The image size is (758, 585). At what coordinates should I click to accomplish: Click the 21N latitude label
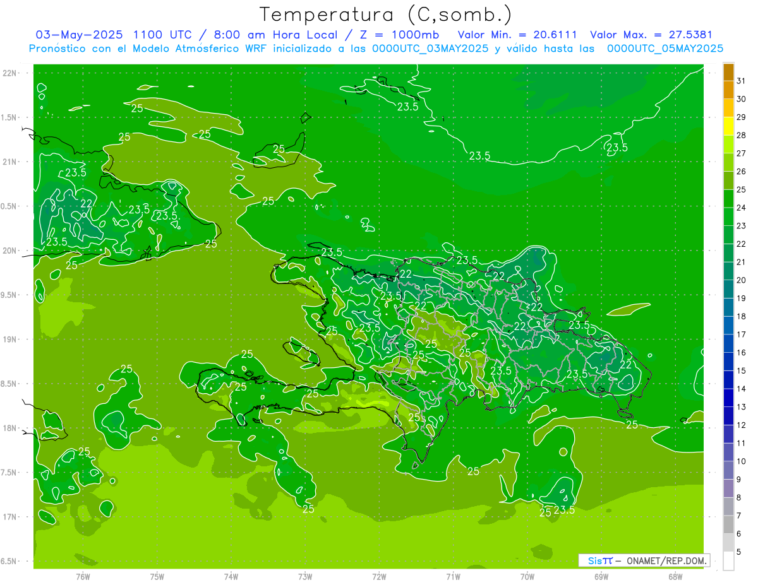[9, 162]
